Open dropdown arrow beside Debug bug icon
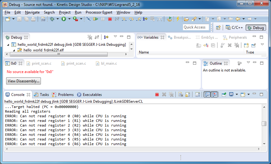The height and width of the screenshot is (164, 271). pyautogui.click(x=58, y=19)
